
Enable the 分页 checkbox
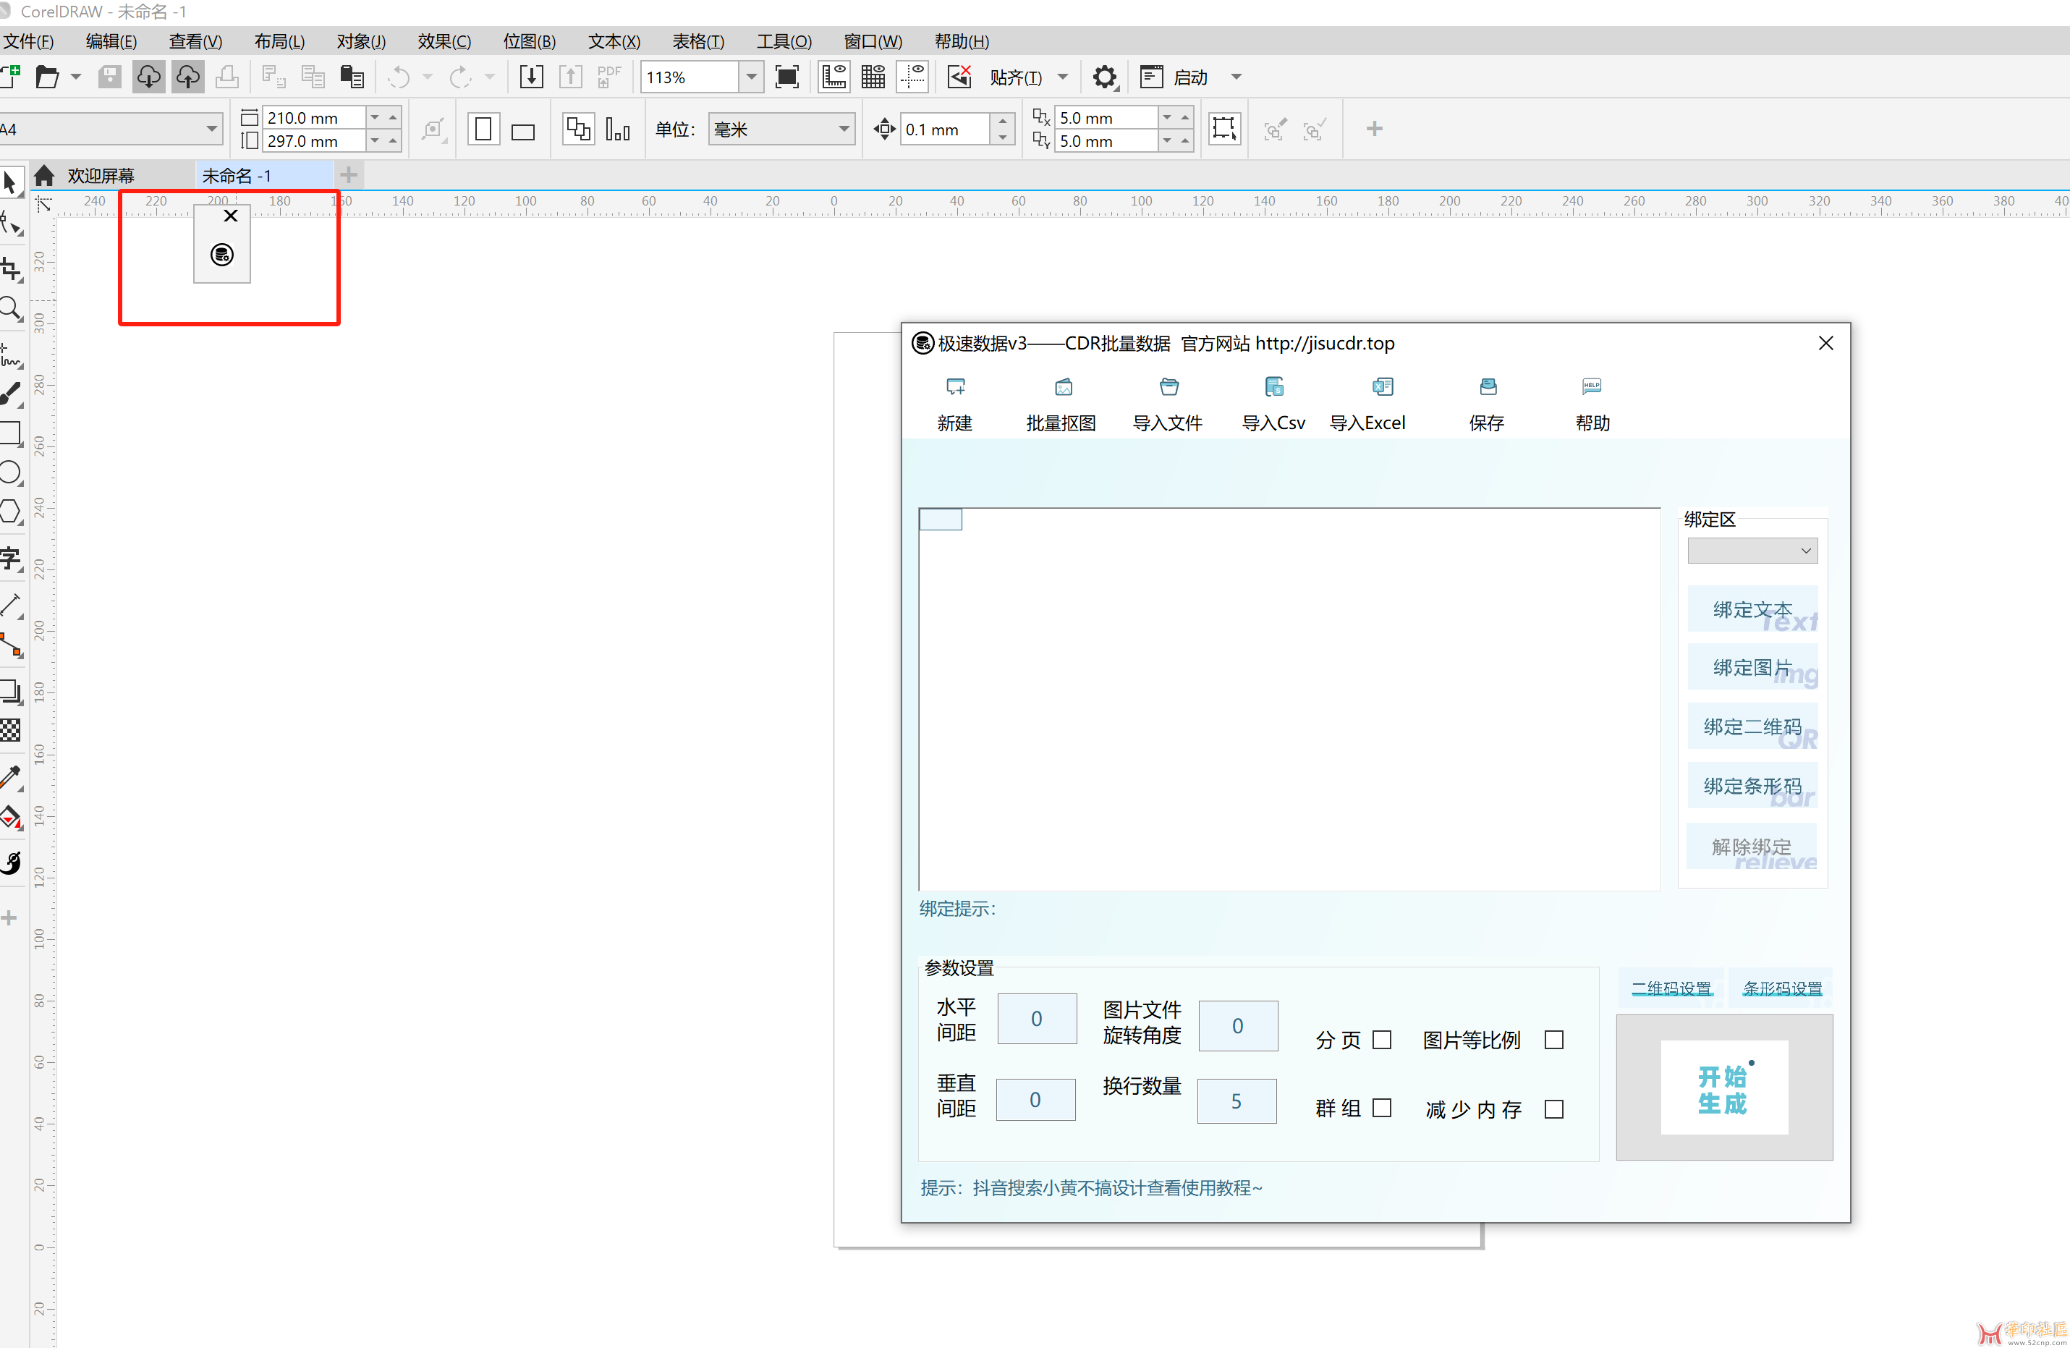1382,1039
